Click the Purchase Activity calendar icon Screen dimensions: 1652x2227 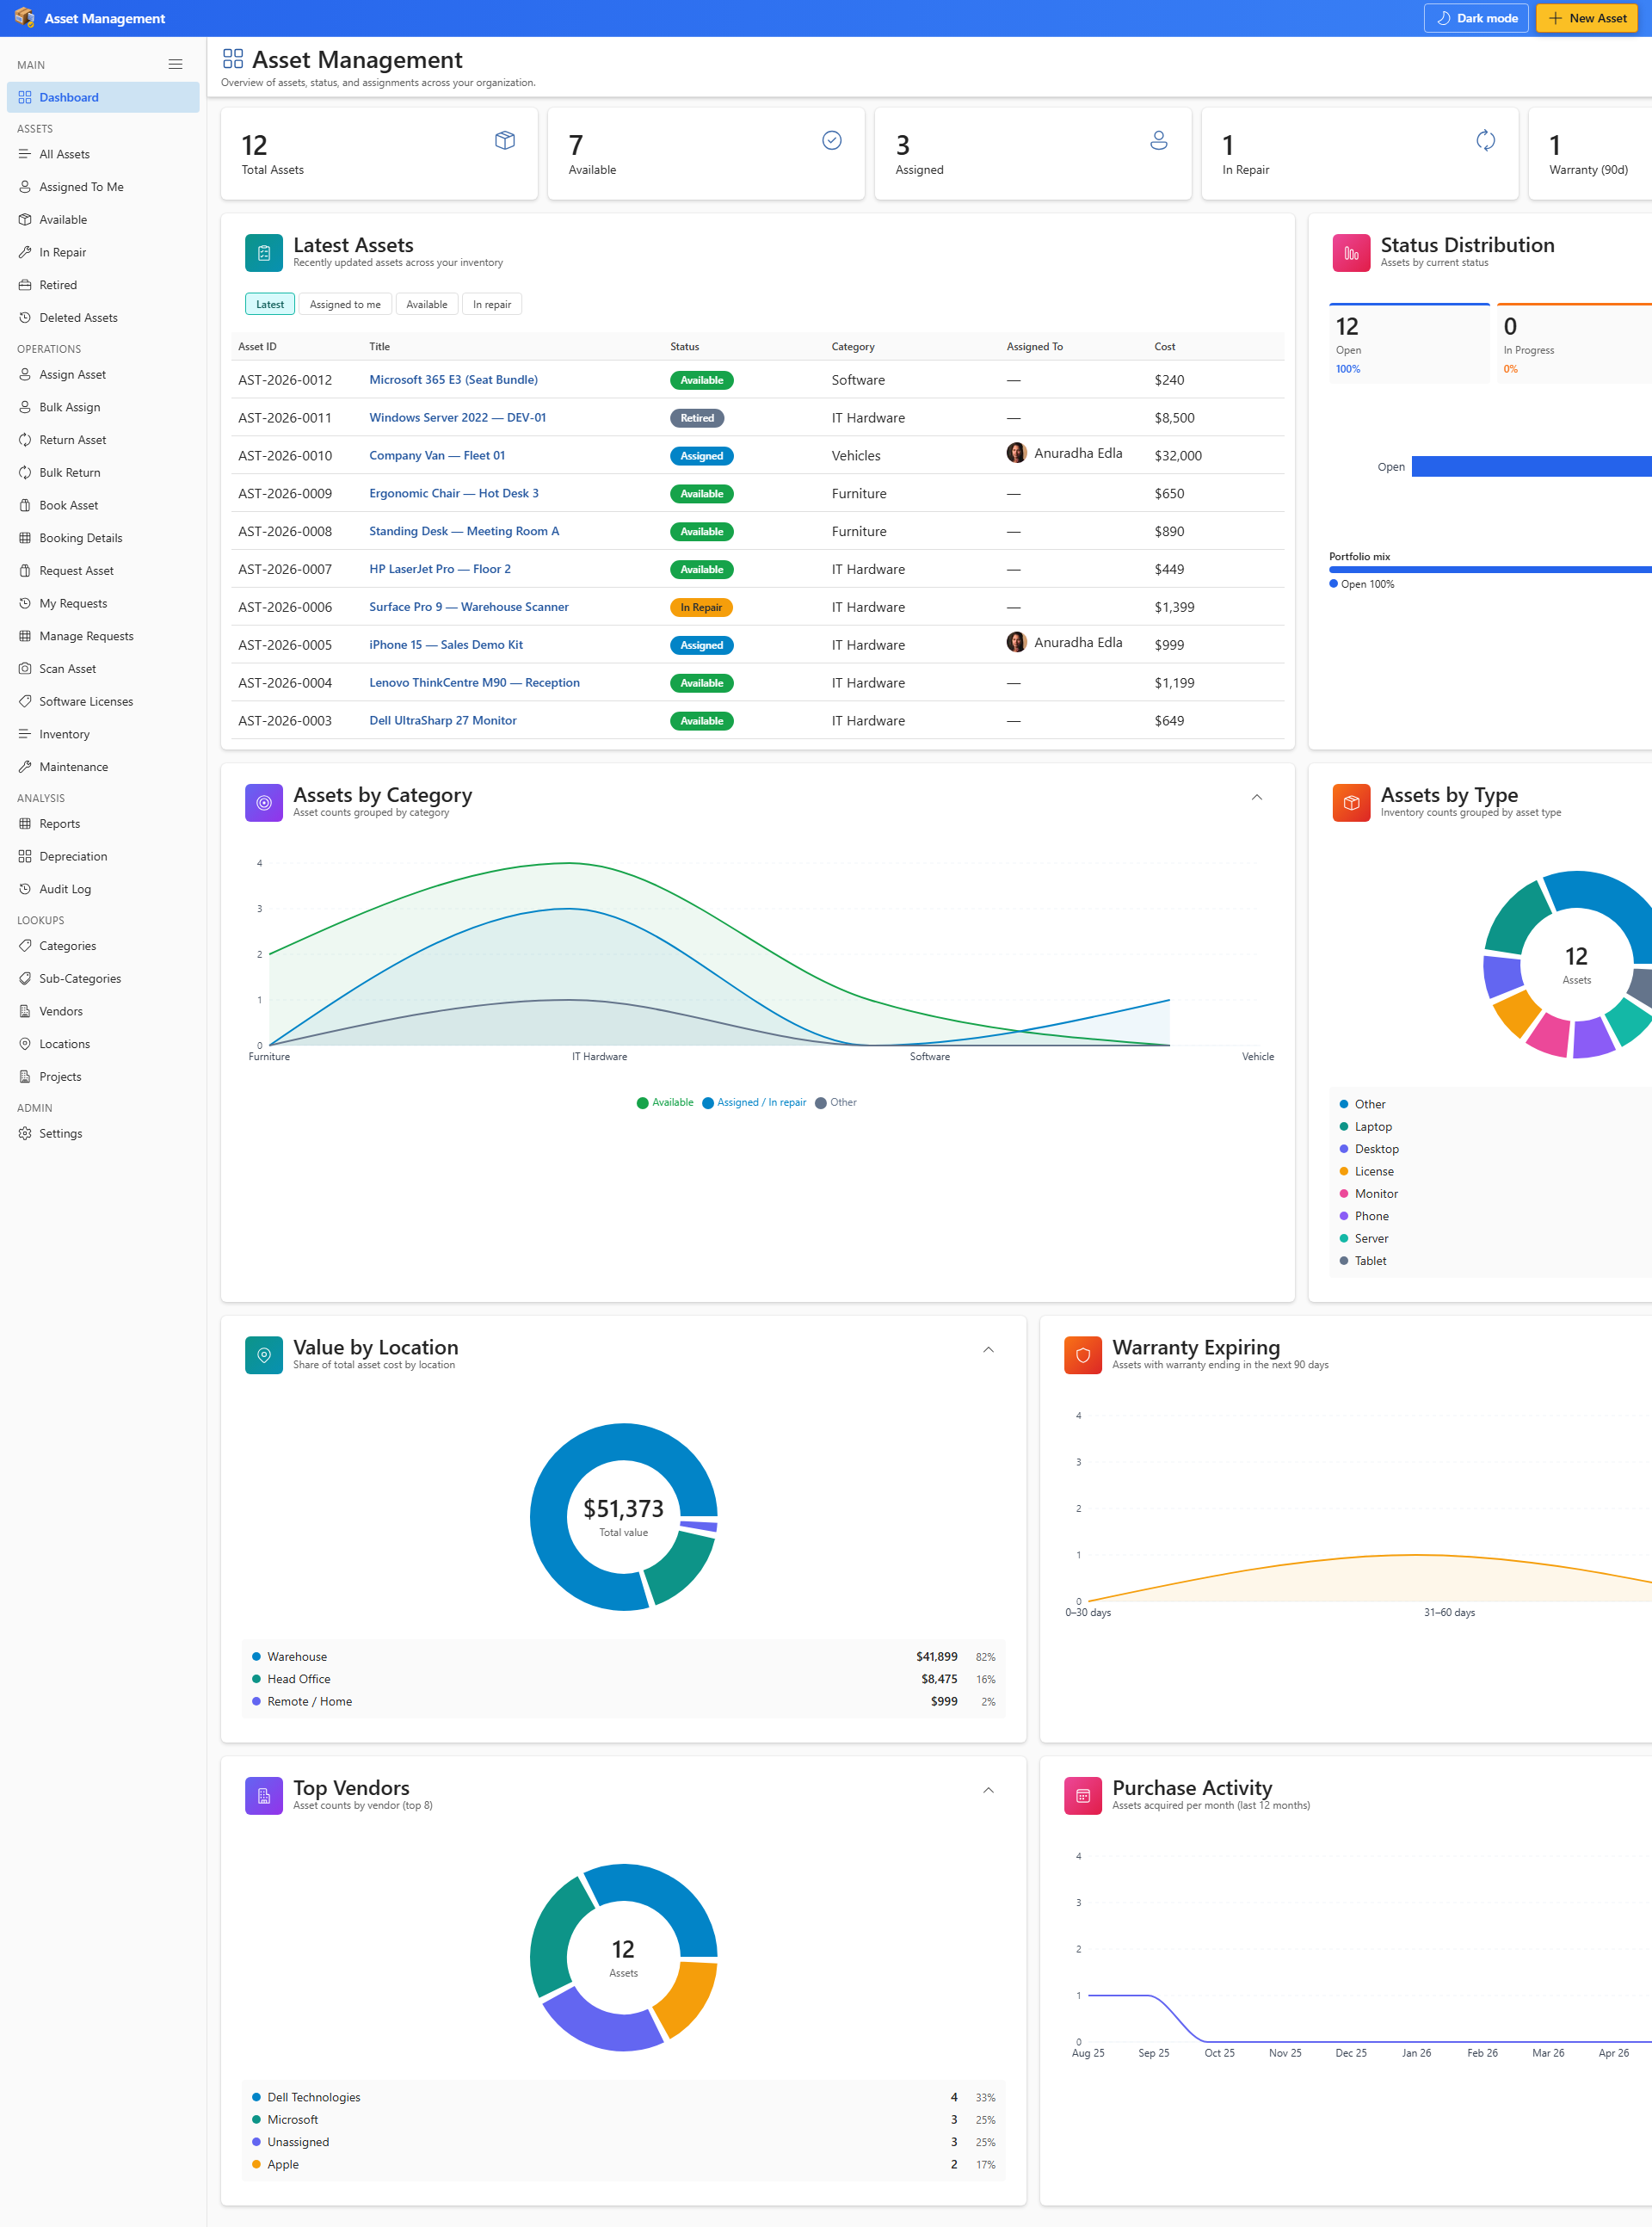(x=1083, y=1796)
